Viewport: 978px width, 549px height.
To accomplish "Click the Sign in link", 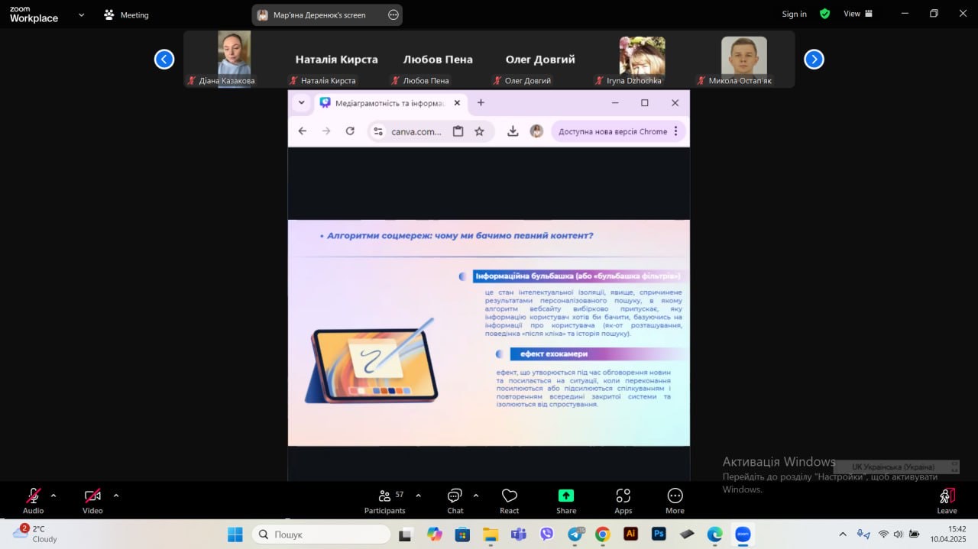I will tap(795, 14).
